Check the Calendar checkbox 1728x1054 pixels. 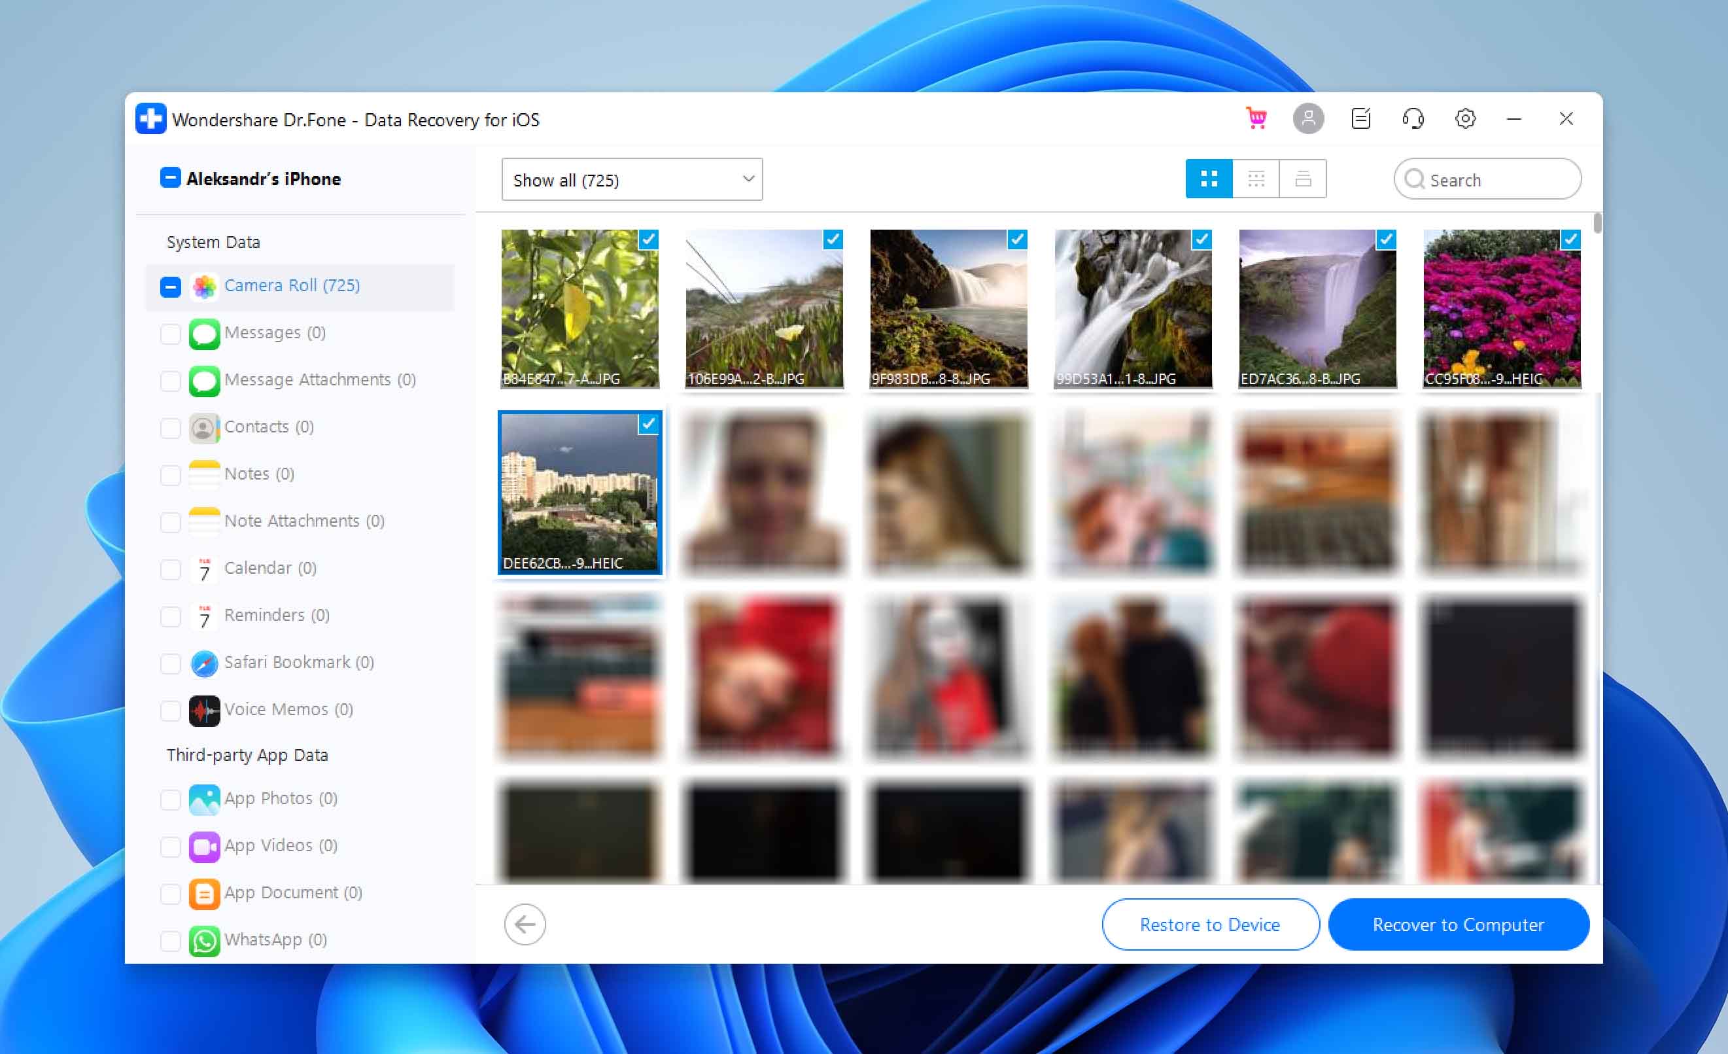tap(171, 569)
